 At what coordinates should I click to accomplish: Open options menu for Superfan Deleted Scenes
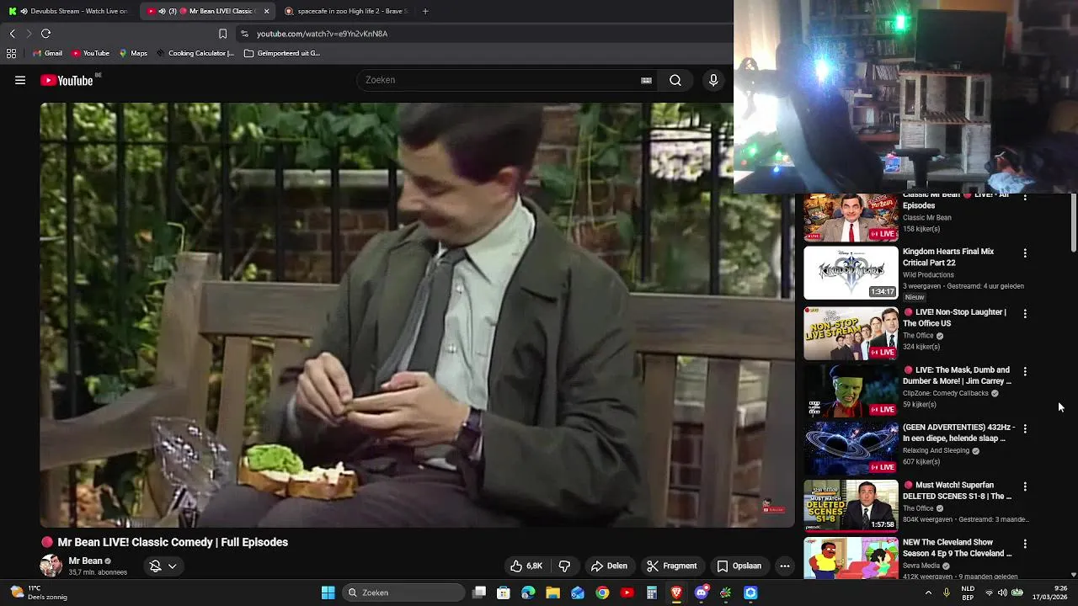(x=1025, y=486)
